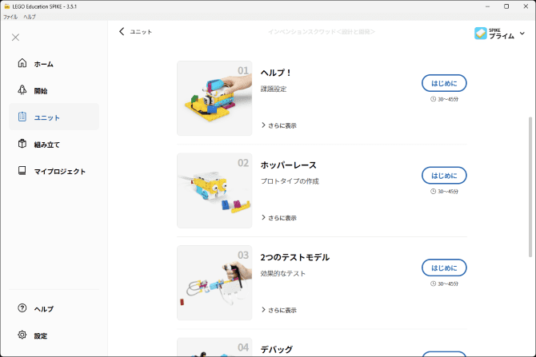Expand さらに表示 under ヘルプ! lesson
The image size is (536, 357).
click(278, 125)
